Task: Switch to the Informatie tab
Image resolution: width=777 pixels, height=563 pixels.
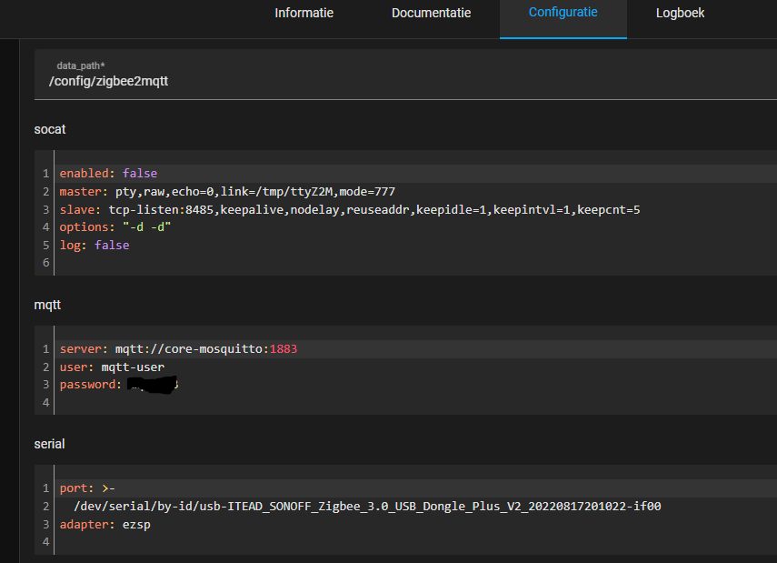Action: tap(304, 13)
